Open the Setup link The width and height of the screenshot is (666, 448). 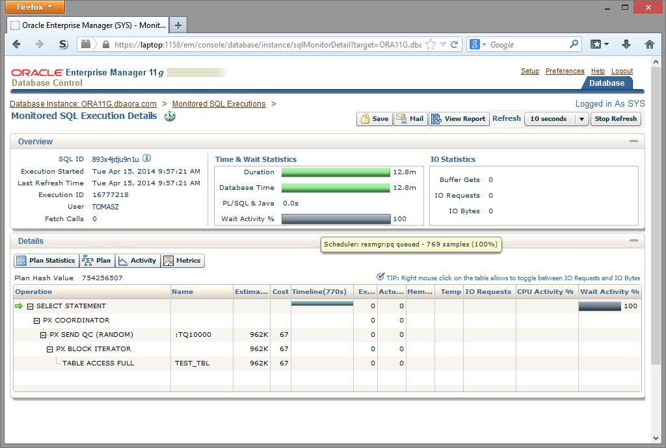pyautogui.click(x=529, y=71)
